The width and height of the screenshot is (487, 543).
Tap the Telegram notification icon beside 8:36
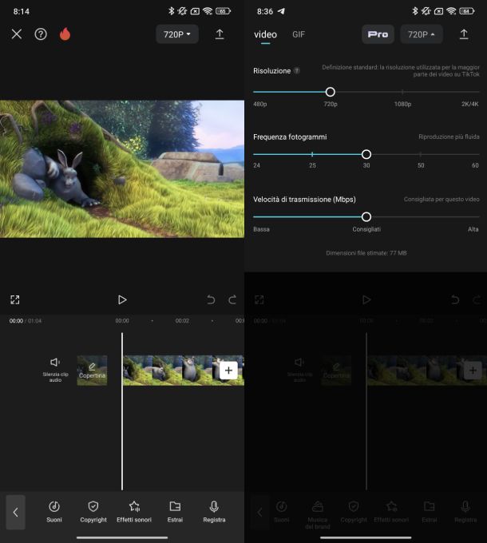click(281, 11)
